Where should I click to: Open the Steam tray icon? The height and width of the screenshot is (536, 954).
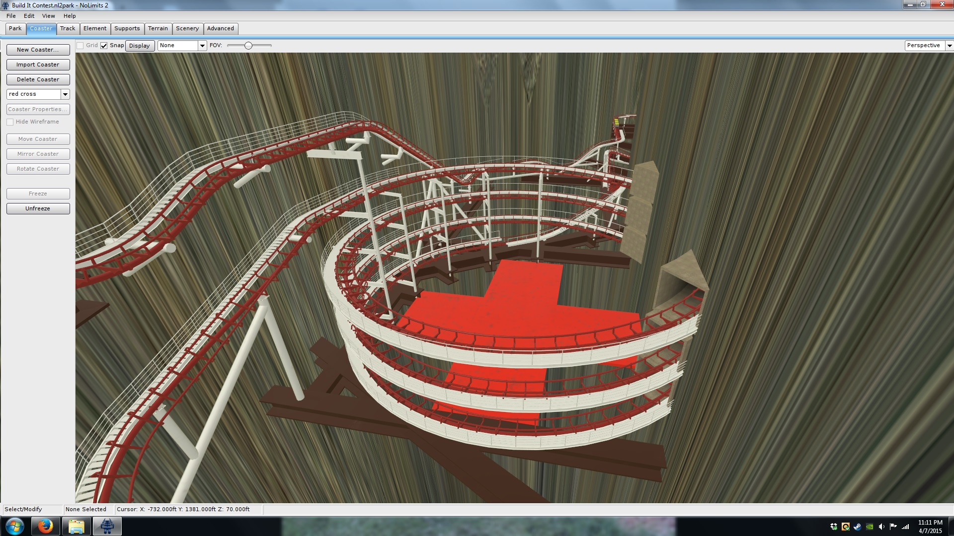pos(858,527)
